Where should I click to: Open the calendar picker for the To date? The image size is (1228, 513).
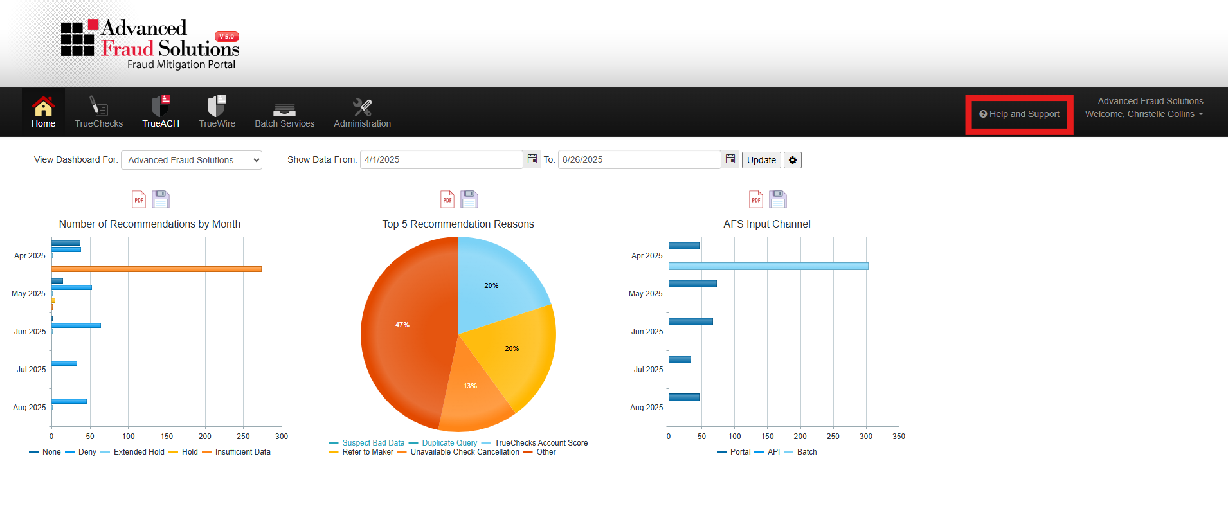[x=730, y=159]
